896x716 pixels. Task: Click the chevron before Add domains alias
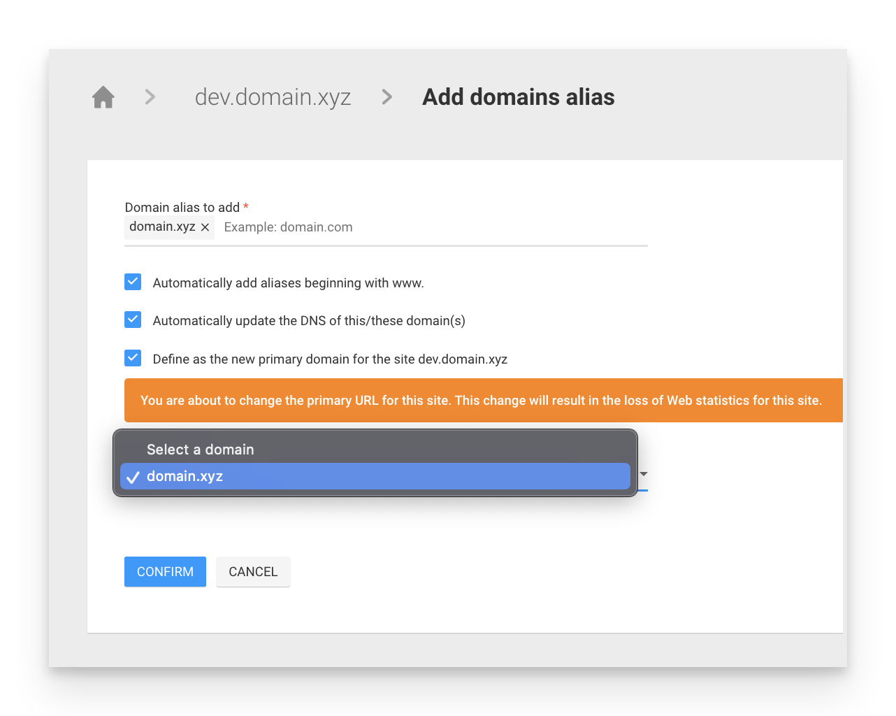pos(386,97)
